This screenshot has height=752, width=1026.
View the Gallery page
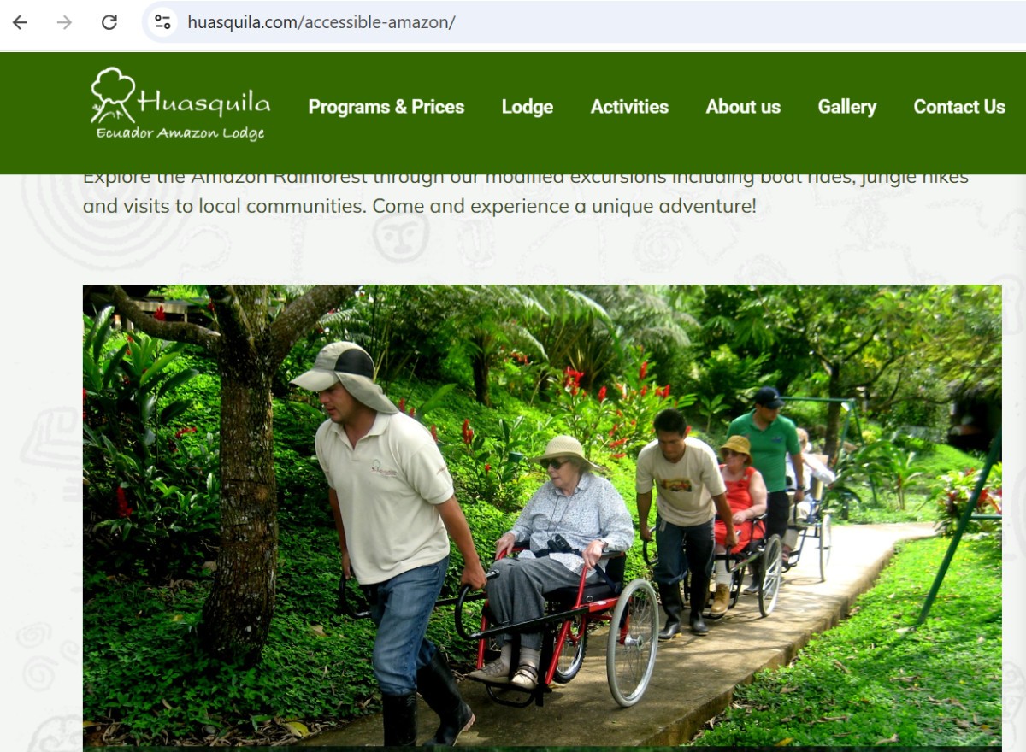click(846, 107)
